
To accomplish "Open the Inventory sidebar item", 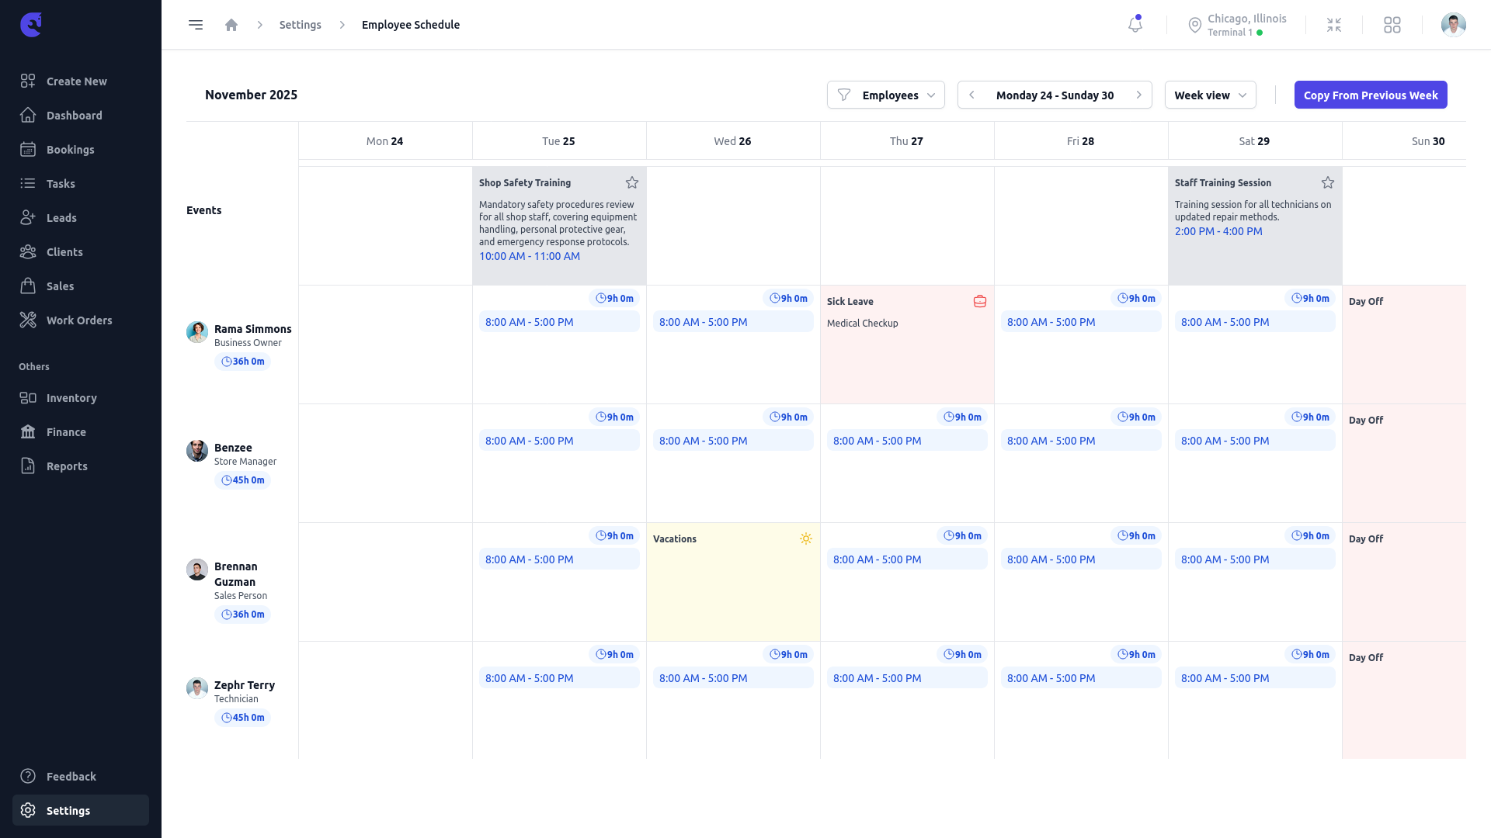I will [x=71, y=398].
